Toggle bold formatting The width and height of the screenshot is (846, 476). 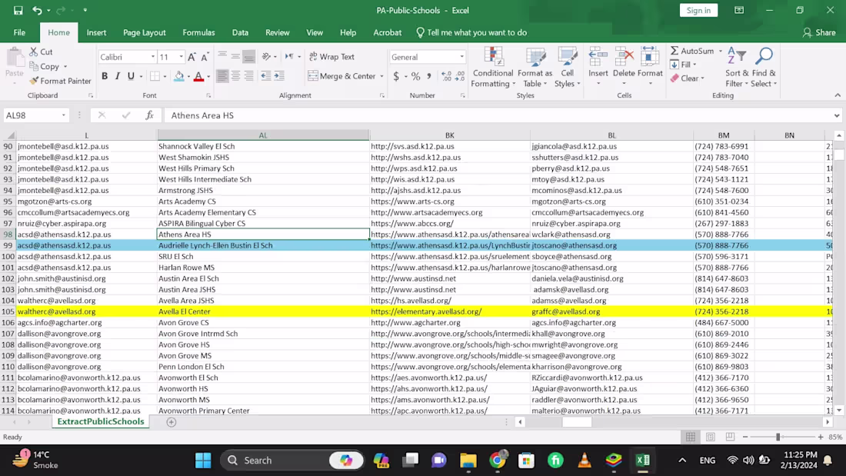(105, 76)
